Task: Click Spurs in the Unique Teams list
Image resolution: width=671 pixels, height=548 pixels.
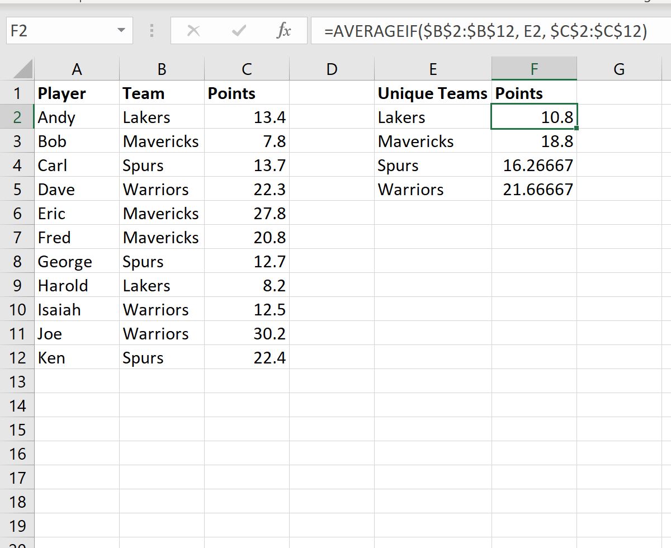Action: (433, 166)
